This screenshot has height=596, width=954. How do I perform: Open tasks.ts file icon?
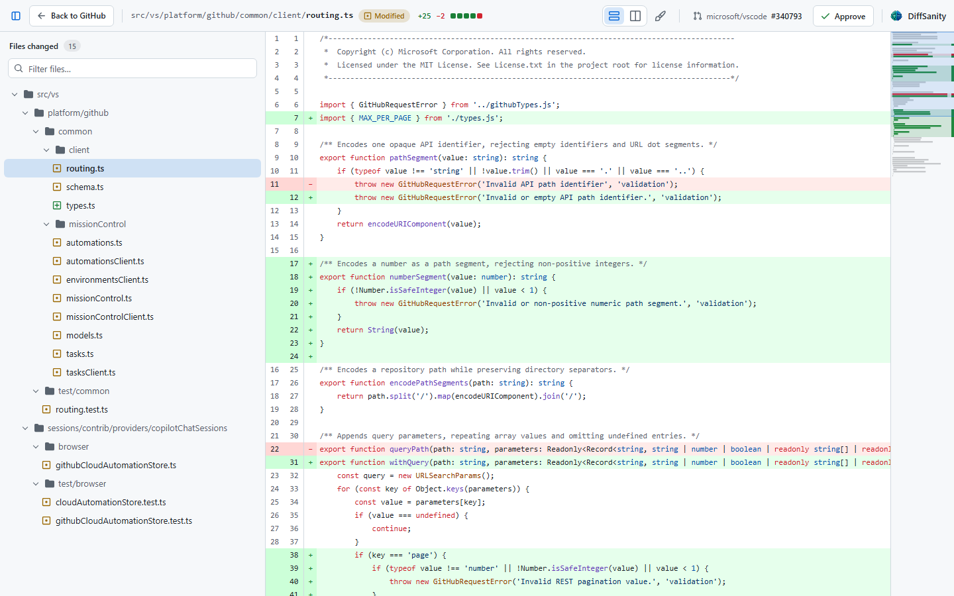click(x=57, y=354)
